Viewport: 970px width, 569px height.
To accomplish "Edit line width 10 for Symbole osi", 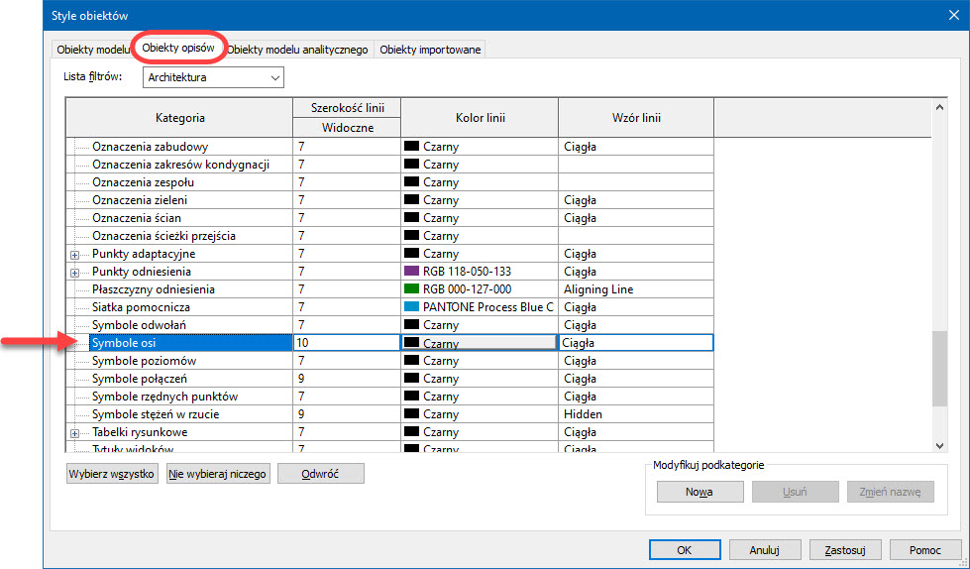I will click(x=346, y=343).
